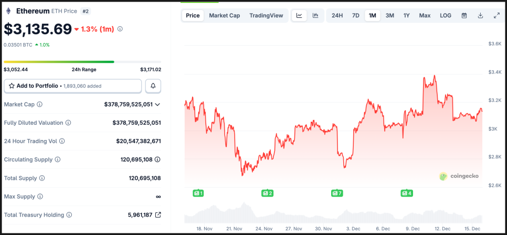The height and width of the screenshot is (235, 507).
Task: Expand the Market Cap chevron dropdown
Action: coord(157,104)
